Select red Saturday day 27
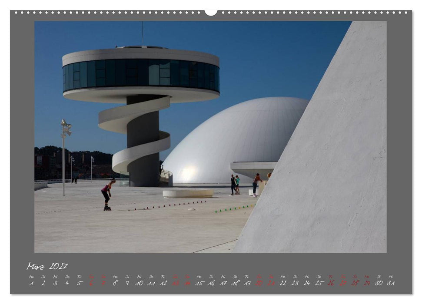The height and width of the screenshot is (304, 422). pyautogui.click(x=343, y=283)
